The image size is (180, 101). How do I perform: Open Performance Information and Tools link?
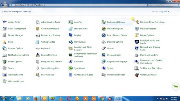[x=85, y=55]
